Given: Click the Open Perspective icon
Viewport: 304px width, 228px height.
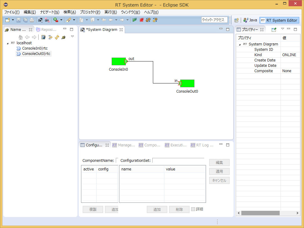Looking at the screenshot, I should point(237,20).
